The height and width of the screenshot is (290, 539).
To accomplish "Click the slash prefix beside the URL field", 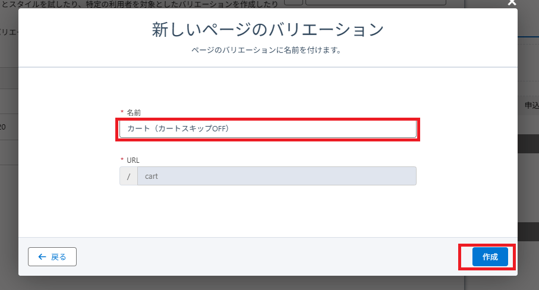I will (128, 176).
